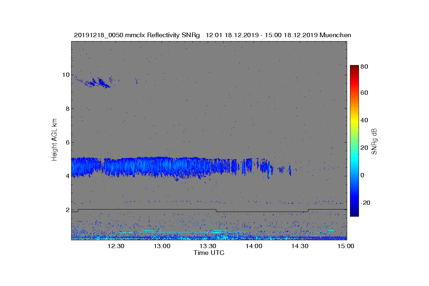This screenshot has height=286, width=429.
Task: Click the dark red top of the colorbar
Action: click(354, 68)
